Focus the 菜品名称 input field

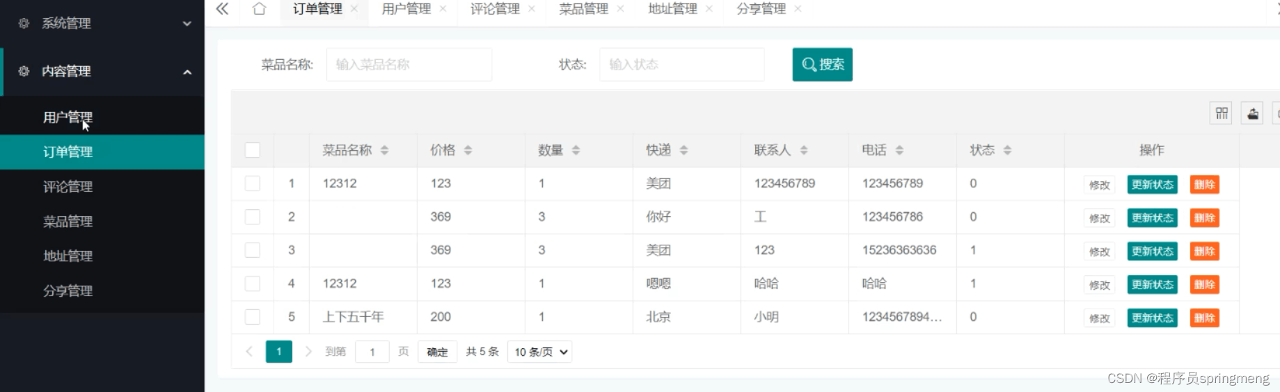pyautogui.click(x=409, y=65)
